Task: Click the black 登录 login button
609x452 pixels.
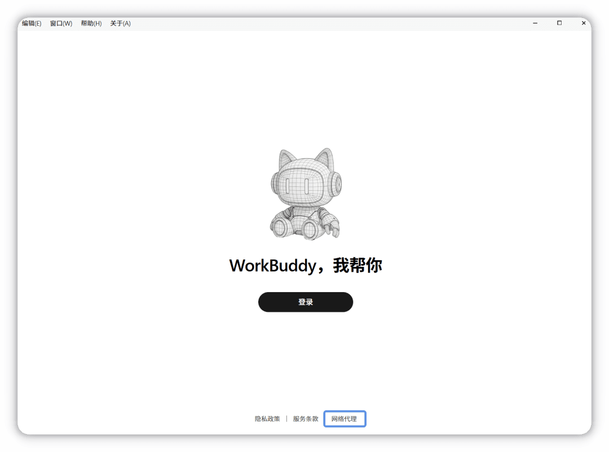Action: point(306,302)
